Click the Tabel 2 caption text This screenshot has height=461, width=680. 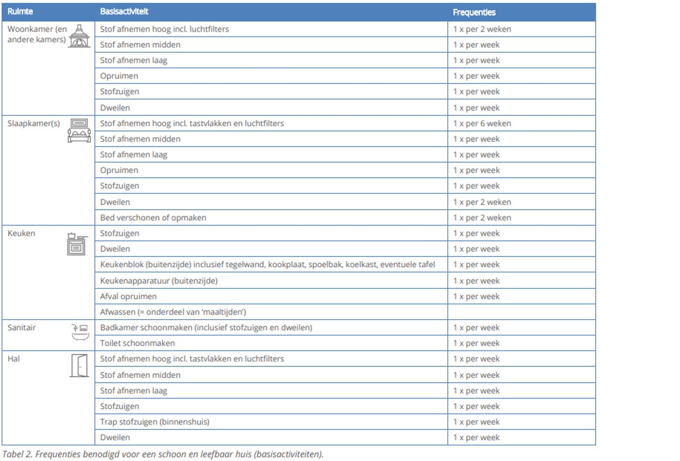[163, 453]
